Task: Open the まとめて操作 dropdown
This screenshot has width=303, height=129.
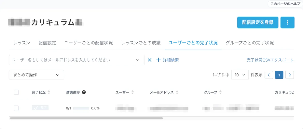Action: [36, 75]
